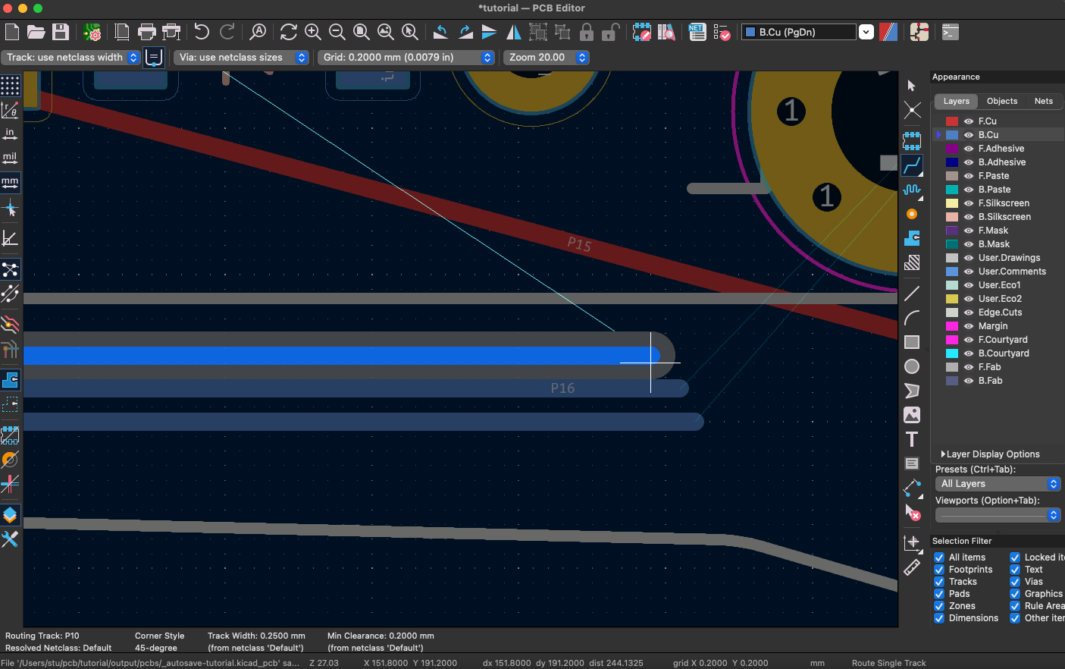Run the Design Rules Checker
This screenshot has height=669, width=1065.
coord(722,32)
